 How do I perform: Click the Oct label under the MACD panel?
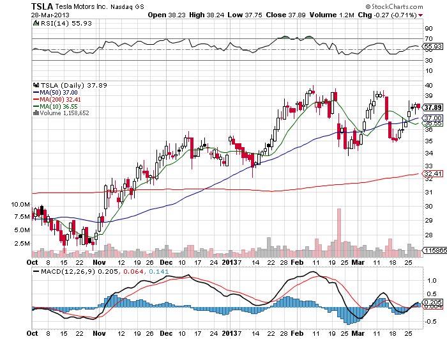[32, 333]
